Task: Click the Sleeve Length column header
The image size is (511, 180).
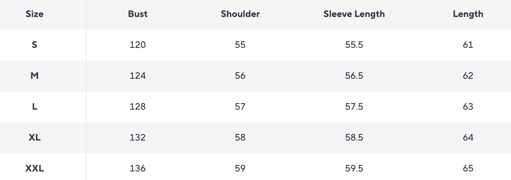Action: coord(354,14)
